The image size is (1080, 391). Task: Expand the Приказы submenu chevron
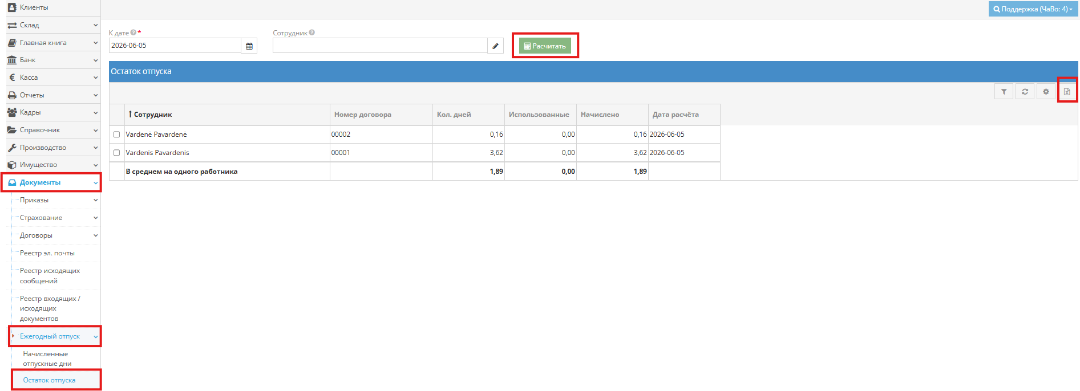pyautogui.click(x=95, y=200)
